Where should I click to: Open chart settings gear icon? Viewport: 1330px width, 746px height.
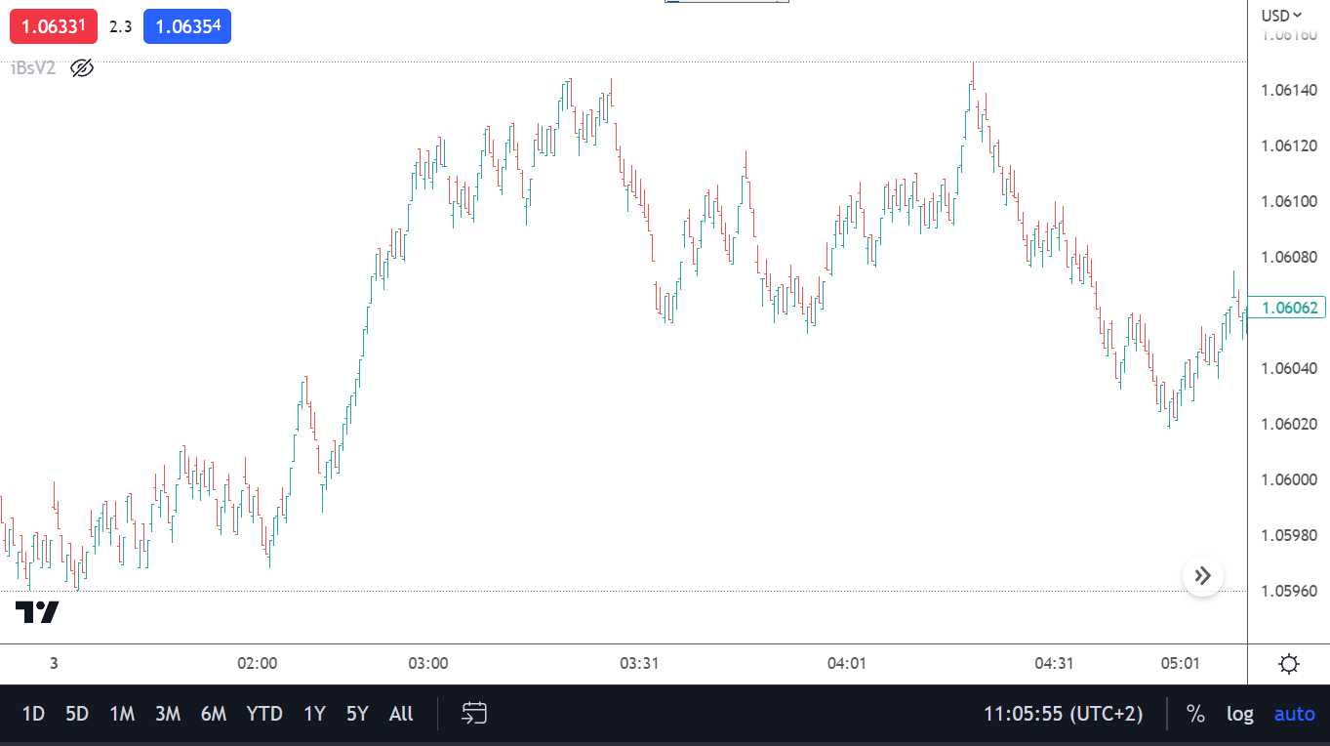[x=1288, y=665]
